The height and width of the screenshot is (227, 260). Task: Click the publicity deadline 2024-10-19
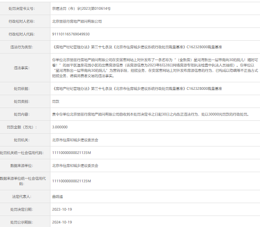[x=62, y=222]
